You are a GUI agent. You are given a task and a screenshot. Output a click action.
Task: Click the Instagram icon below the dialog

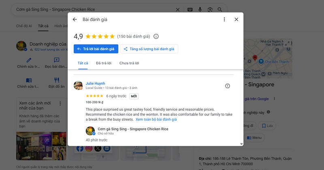pyautogui.click(x=89, y=148)
